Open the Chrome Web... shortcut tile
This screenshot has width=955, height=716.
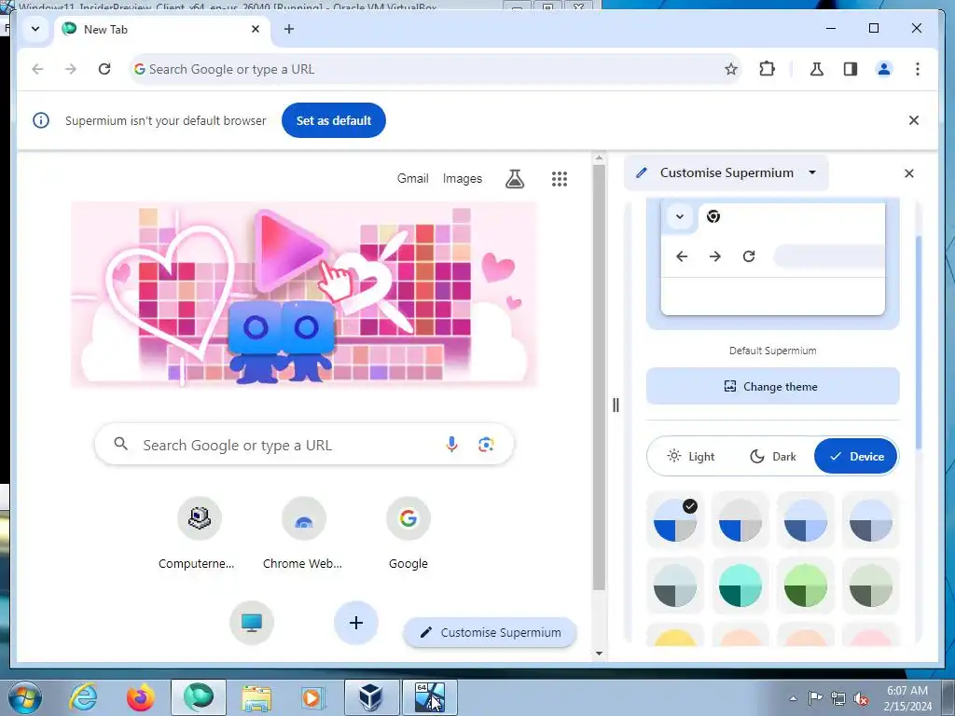303,533
